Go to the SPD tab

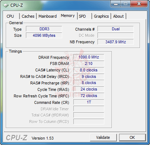click(85, 16)
